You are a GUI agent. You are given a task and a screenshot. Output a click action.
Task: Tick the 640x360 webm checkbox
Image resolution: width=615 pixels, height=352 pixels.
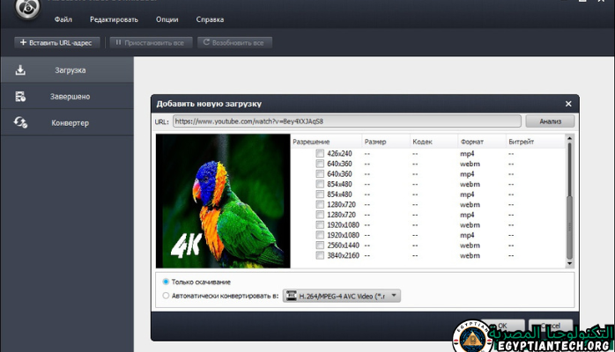click(320, 164)
